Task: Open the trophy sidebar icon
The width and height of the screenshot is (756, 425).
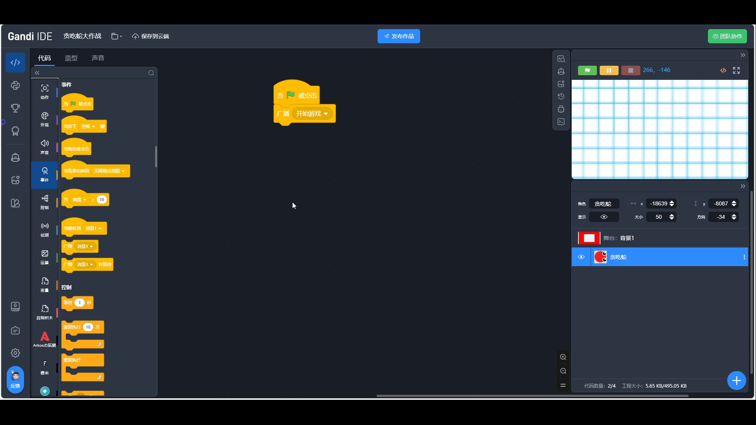Action: click(15, 108)
